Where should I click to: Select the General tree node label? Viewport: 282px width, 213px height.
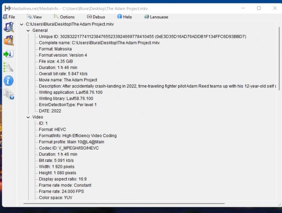point(40,30)
